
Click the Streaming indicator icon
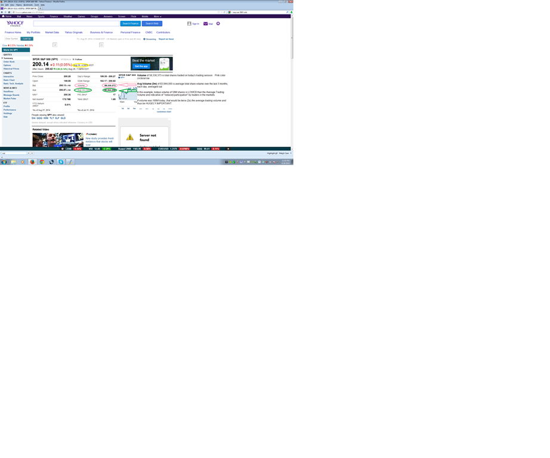(144, 39)
